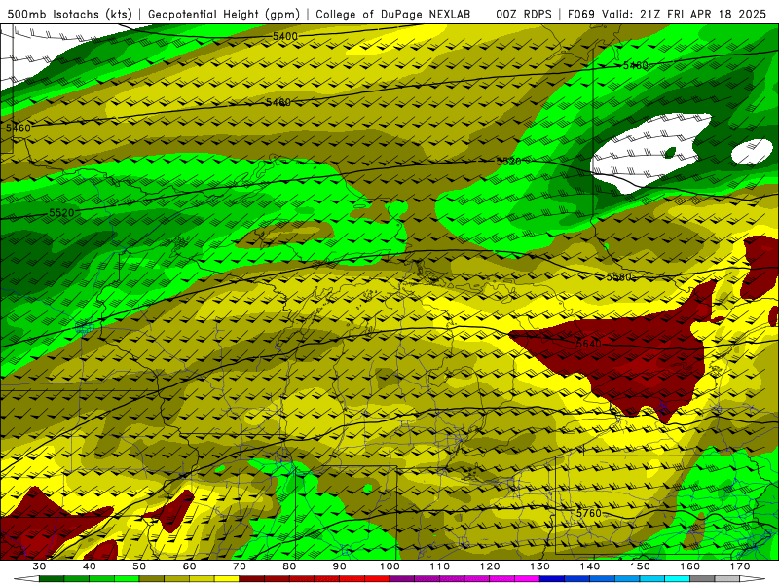Click the 160 value on the color scale
The width and height of the screenshot is (779, 584).
click(x=690, y=566)
